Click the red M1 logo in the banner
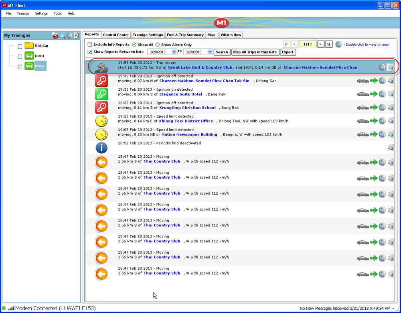401x313 pixels. tap(221, 23)
